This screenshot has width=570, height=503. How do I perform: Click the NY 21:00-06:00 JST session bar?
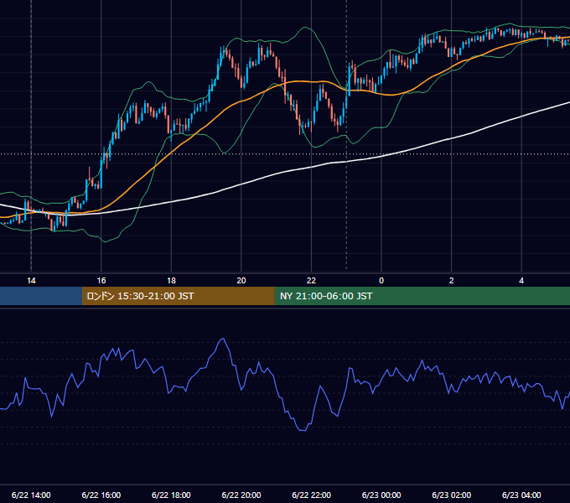click(x=422, y=296)
